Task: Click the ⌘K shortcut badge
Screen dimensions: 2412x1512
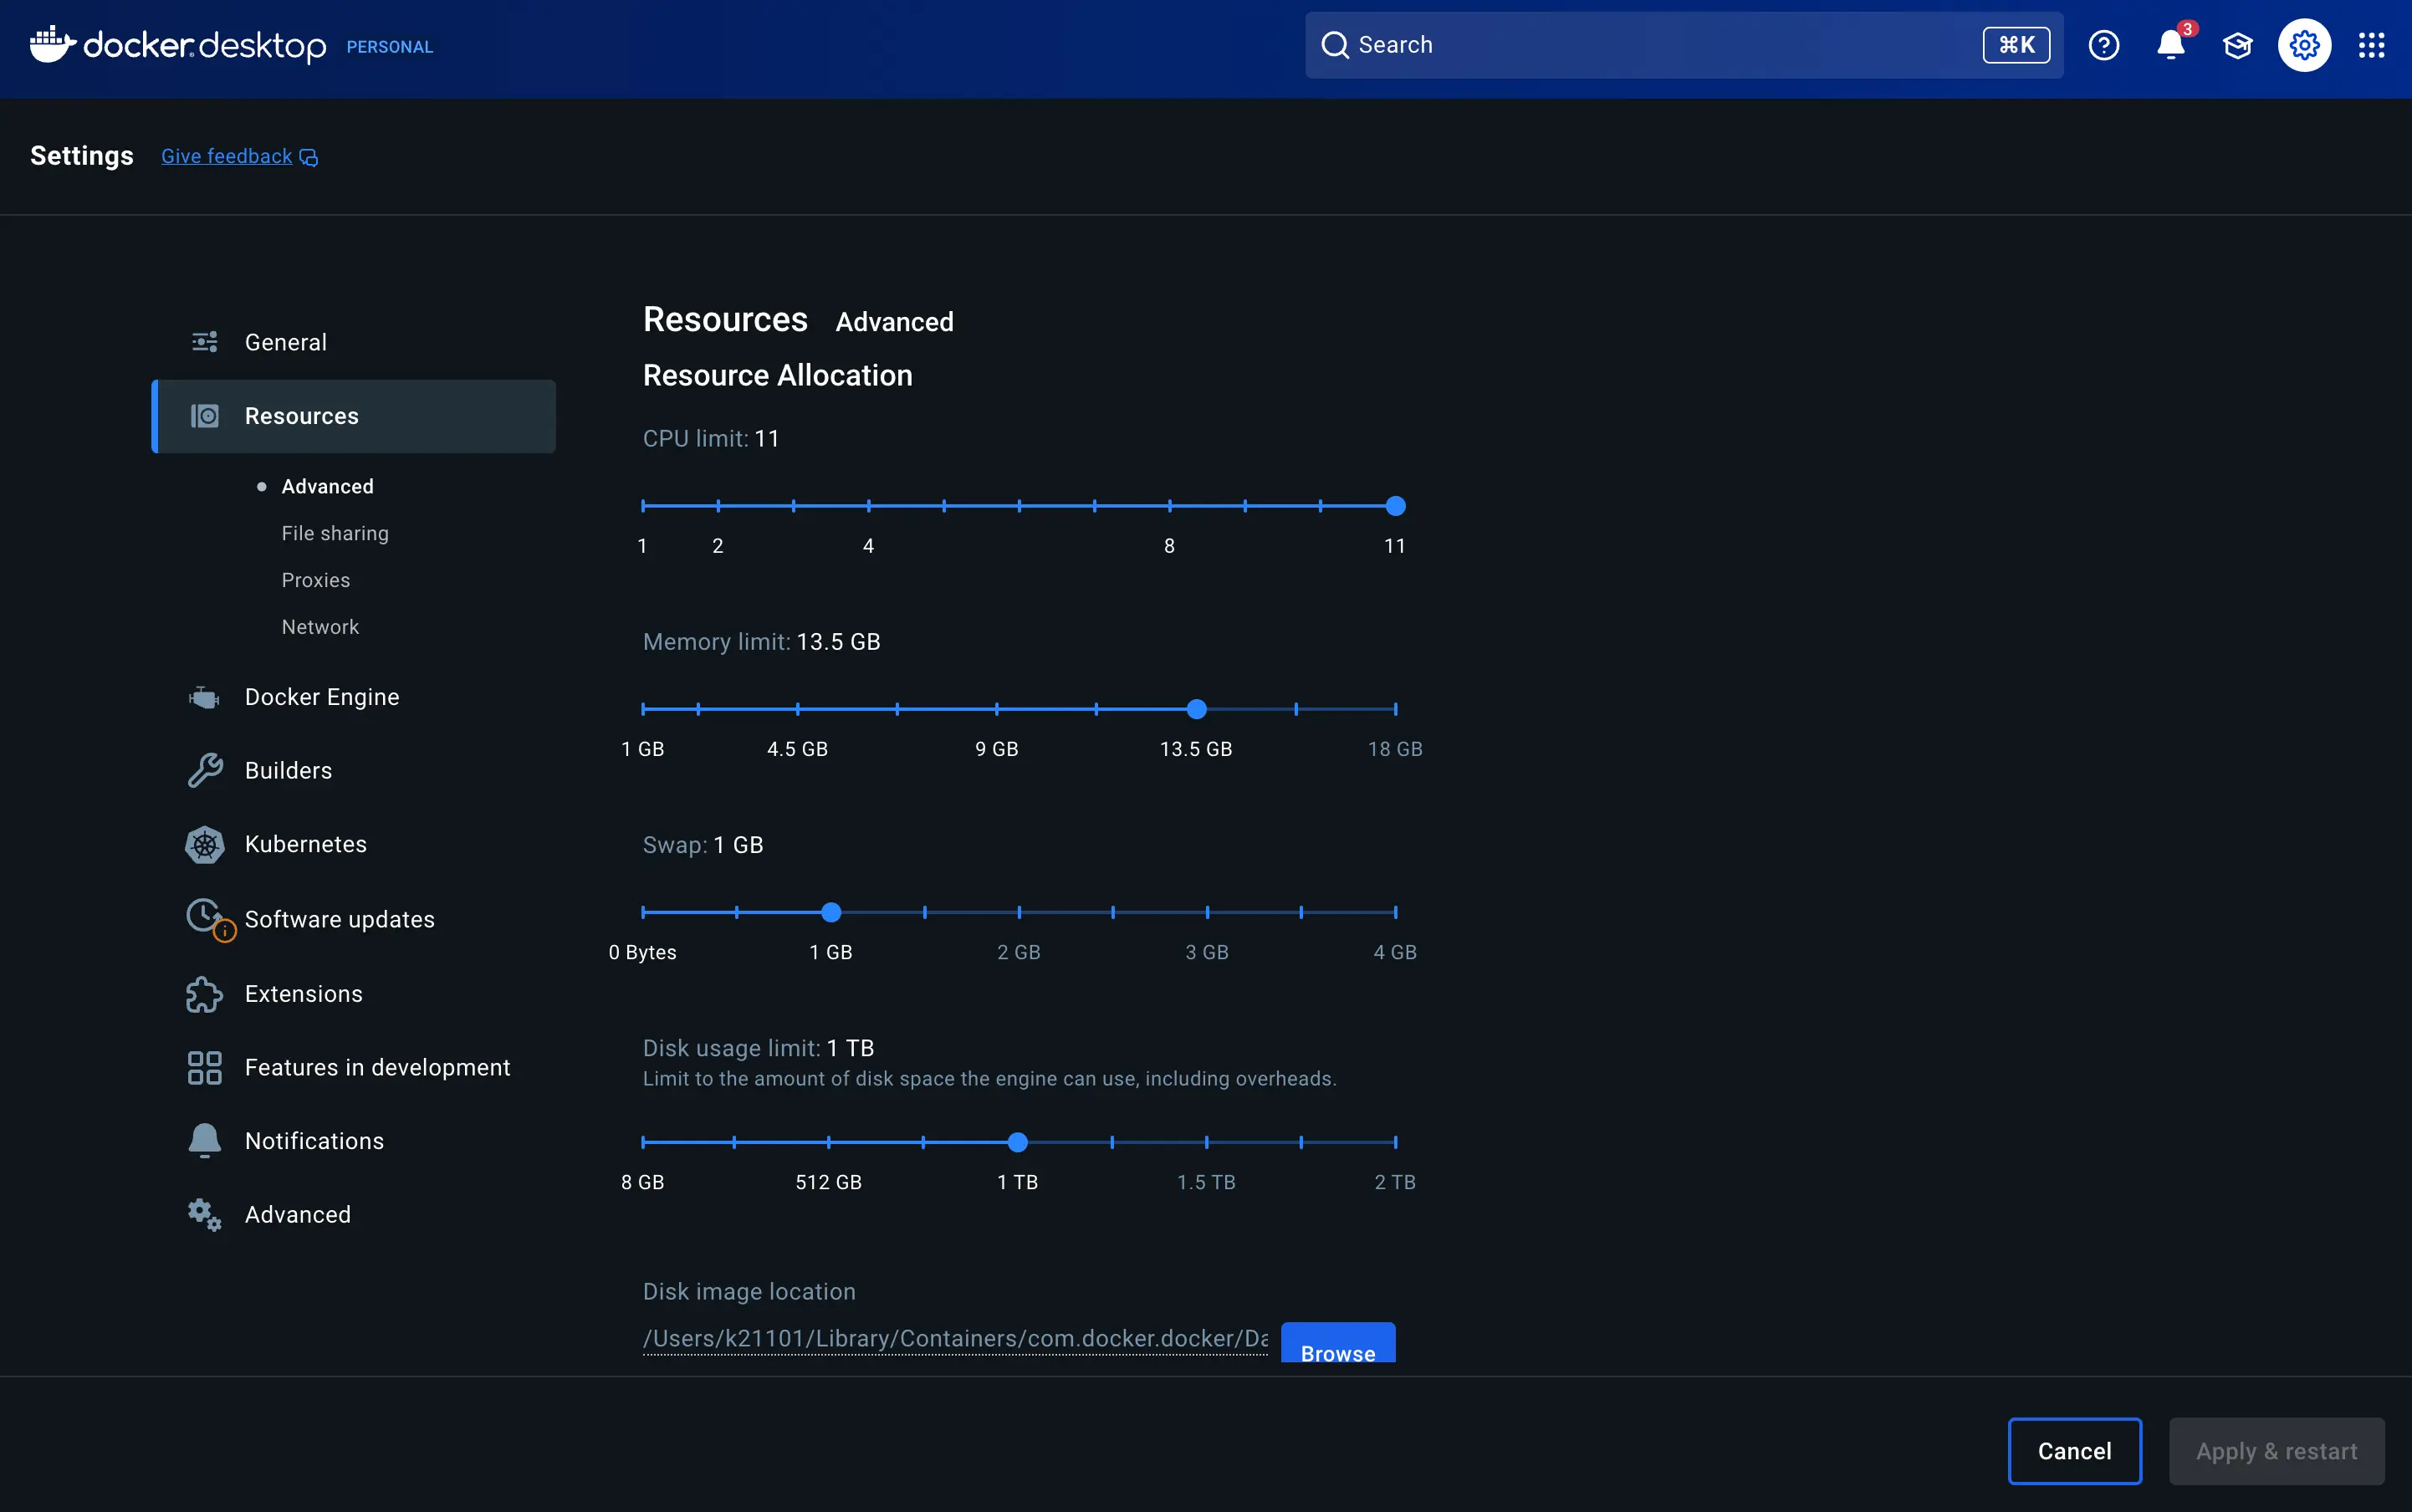Action: tap(2016, 45)
